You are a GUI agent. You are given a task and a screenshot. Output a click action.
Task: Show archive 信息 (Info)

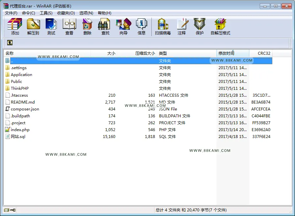pos(142,27)
